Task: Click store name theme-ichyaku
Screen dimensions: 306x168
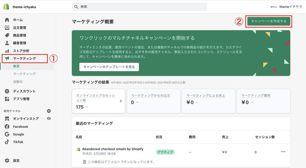Action: tap(24, 7)
